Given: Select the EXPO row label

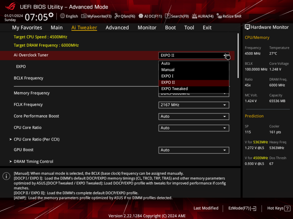Looking at the screenshot, I should pos(21,67).
